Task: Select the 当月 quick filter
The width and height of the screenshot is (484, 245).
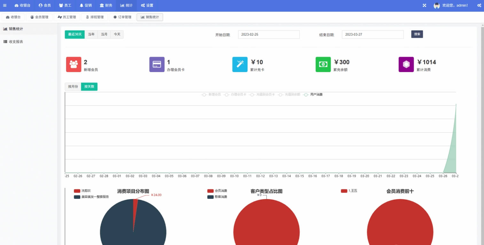Action: click(x=104, y=34)
